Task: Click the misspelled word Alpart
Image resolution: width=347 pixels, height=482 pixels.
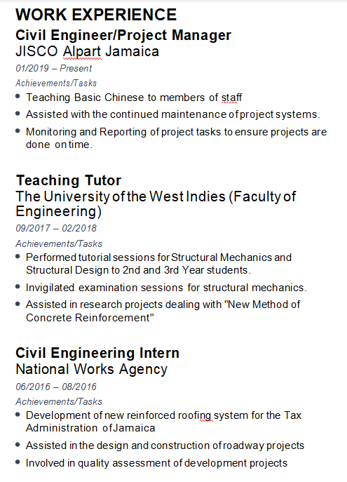Action: (x=82, y=51)
